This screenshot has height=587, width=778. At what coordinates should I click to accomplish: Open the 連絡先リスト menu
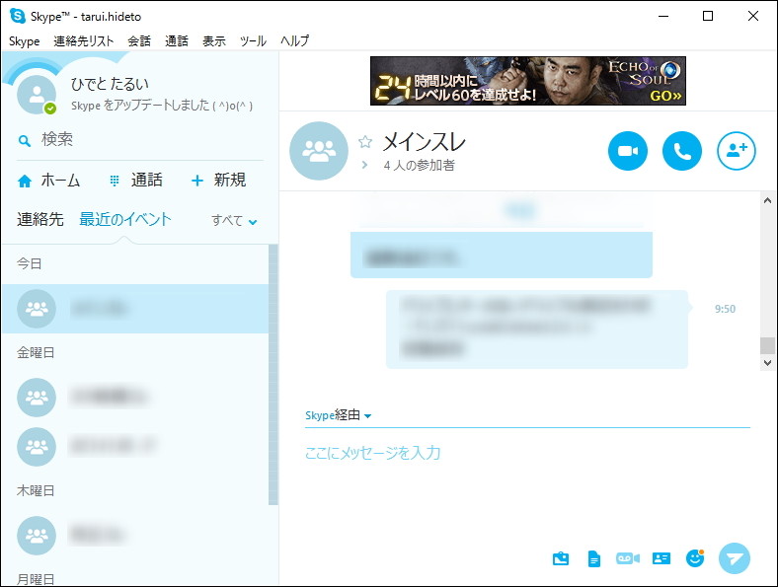point(83,40)
